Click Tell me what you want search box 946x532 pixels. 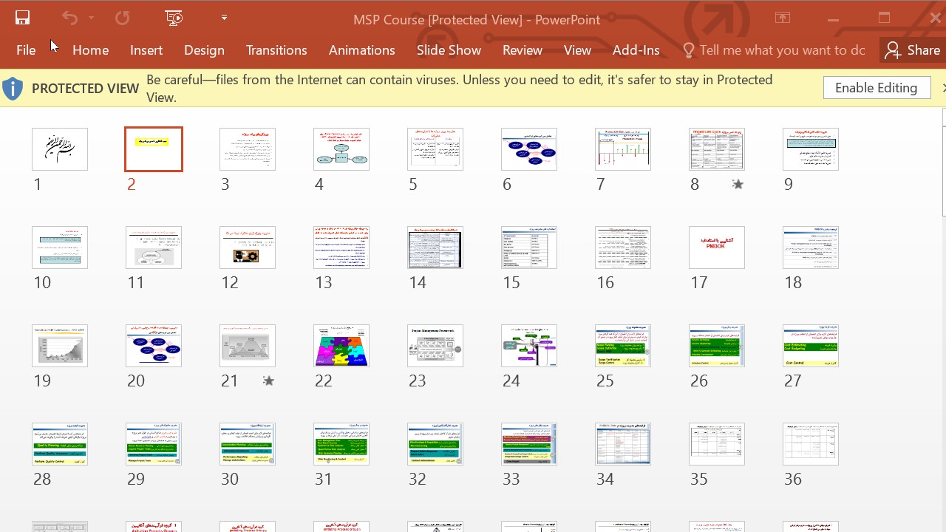point(782,50)
